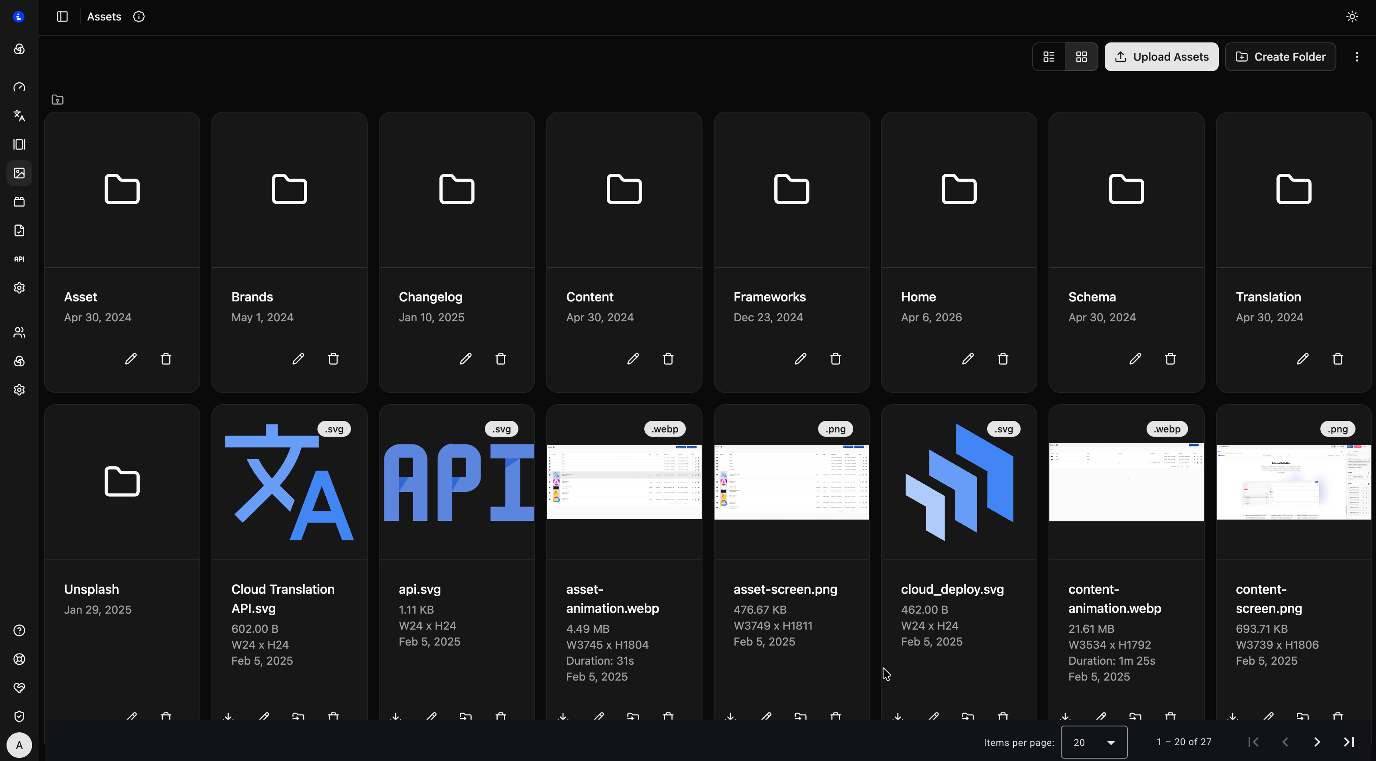The image size is (1376, 761).
Task: Go to last page
Action: pos(1349,742)
